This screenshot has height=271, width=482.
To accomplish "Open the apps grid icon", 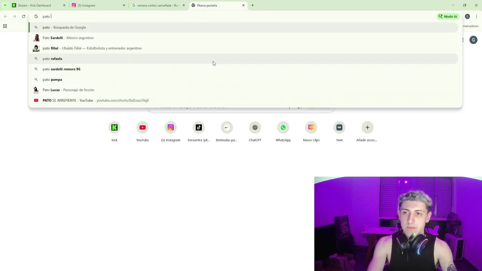I will (x=5, y=26).
